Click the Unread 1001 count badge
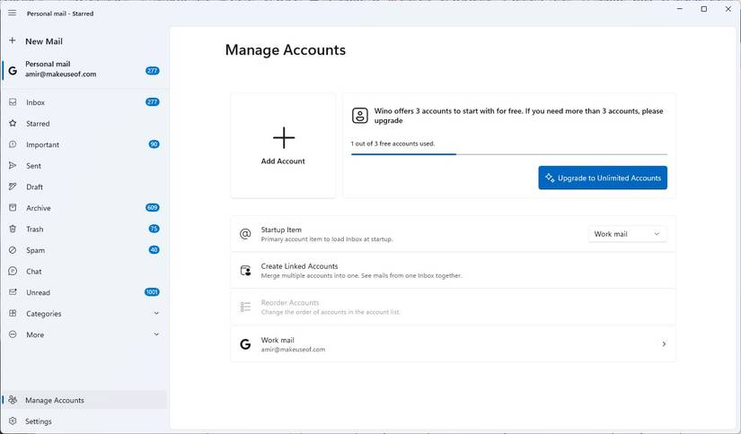 (x=152, y=292)
